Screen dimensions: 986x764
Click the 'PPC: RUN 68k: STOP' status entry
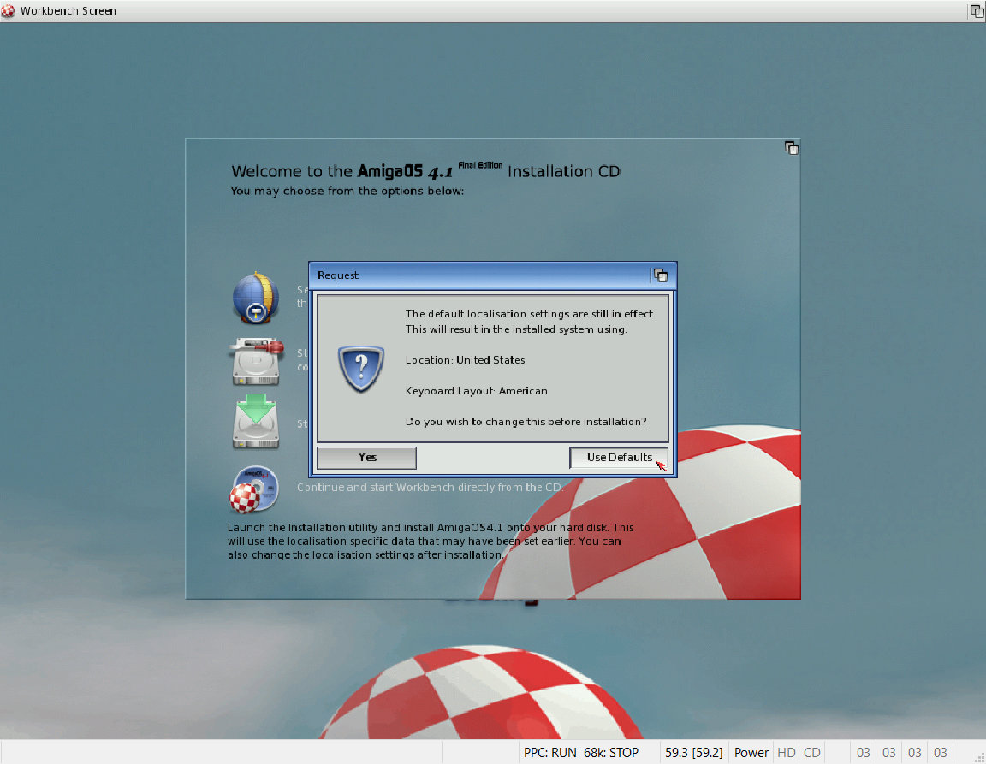(x=581, y=753)
